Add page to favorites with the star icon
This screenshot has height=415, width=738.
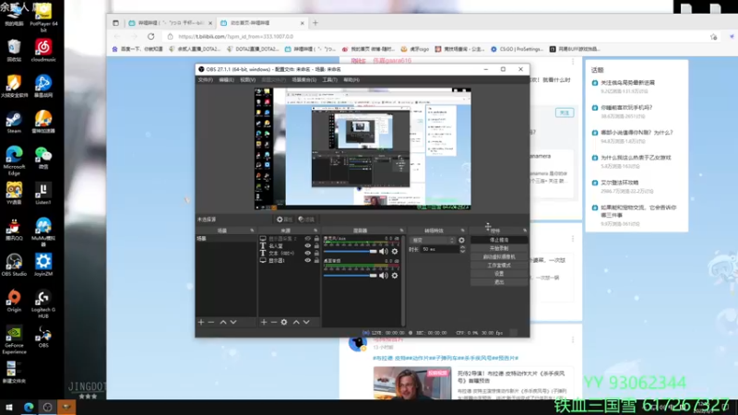tap(713, 37)
